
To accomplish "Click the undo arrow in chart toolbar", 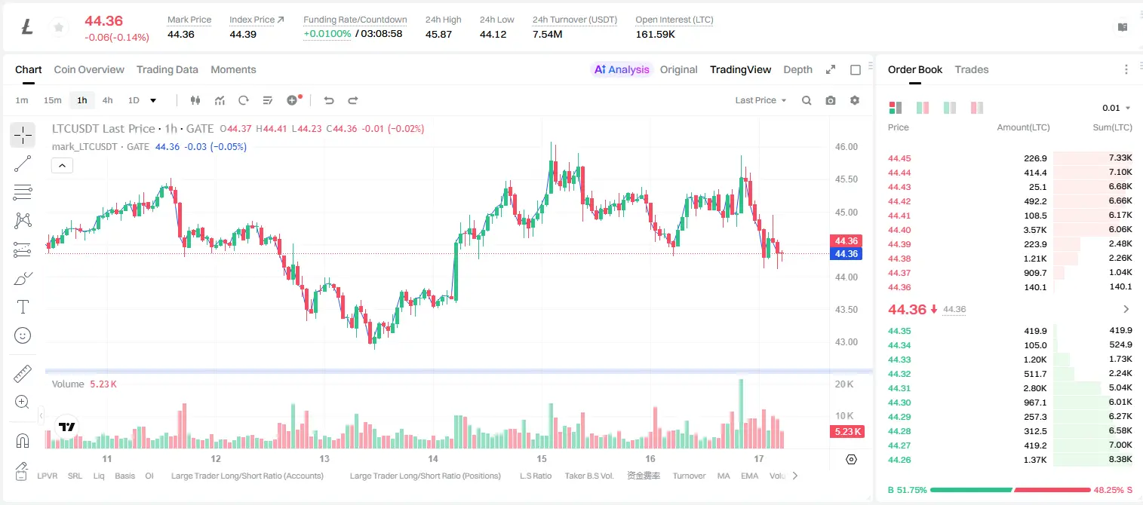I will pos(329,100).
